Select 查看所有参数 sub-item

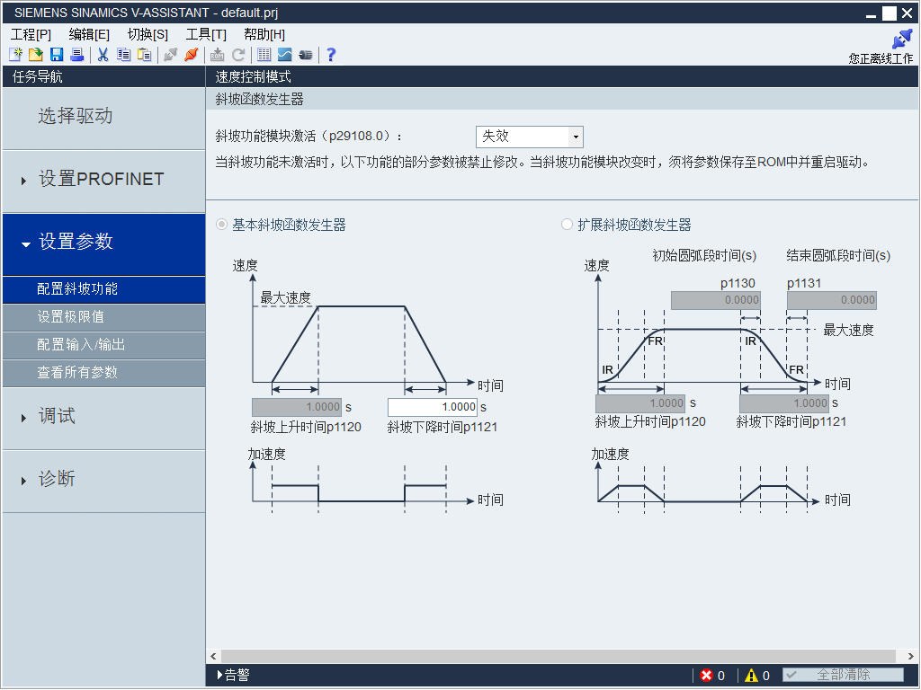click(104, 373)
